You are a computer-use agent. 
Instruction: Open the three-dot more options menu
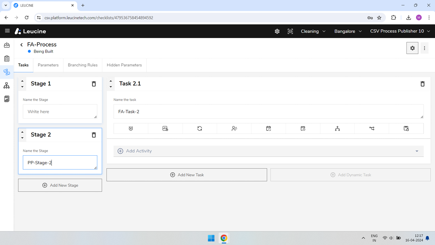(x=424, y=48)
